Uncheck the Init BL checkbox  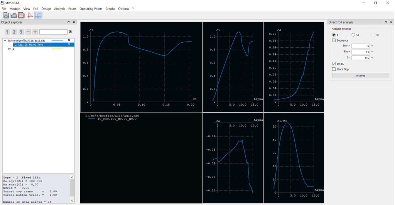[x=334, y=63]
